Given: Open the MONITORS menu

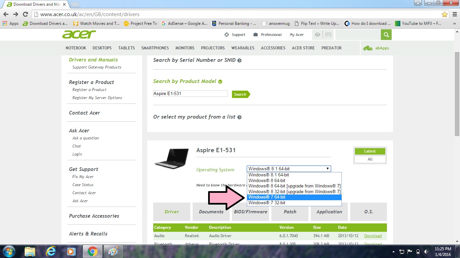Looking at the screenshot, I should [x=185, y=48].
